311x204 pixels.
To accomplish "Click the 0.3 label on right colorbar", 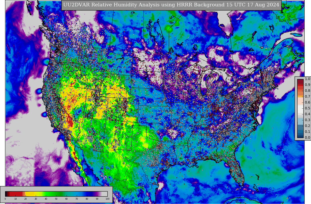I will [307, 120].
